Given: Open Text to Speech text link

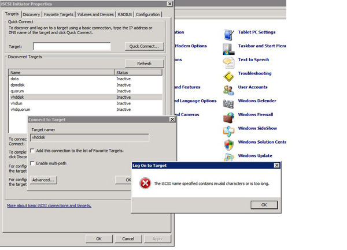Looking at the screenshot, I should tap(254, 59).
